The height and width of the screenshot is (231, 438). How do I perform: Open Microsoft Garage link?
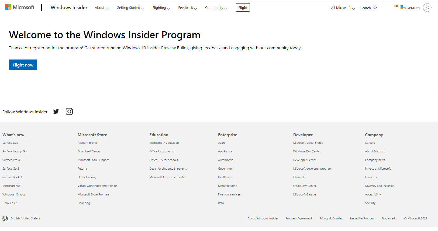pyautogui.click(x=305, y=194)
